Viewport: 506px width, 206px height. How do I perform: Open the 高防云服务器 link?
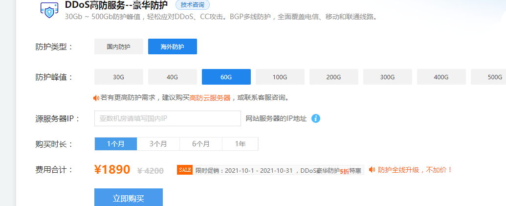tap(210, 98)
